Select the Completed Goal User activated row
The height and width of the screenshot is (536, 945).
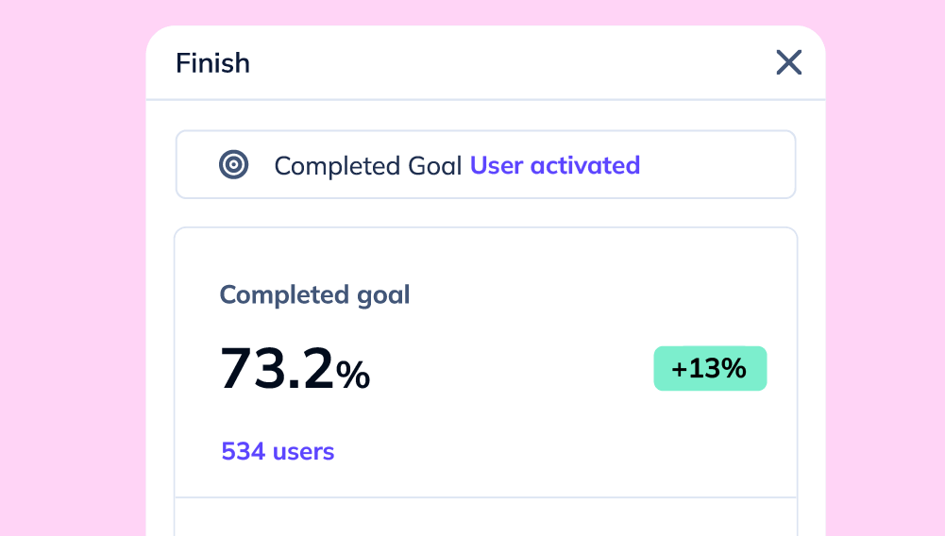click(x=486, y=164)
